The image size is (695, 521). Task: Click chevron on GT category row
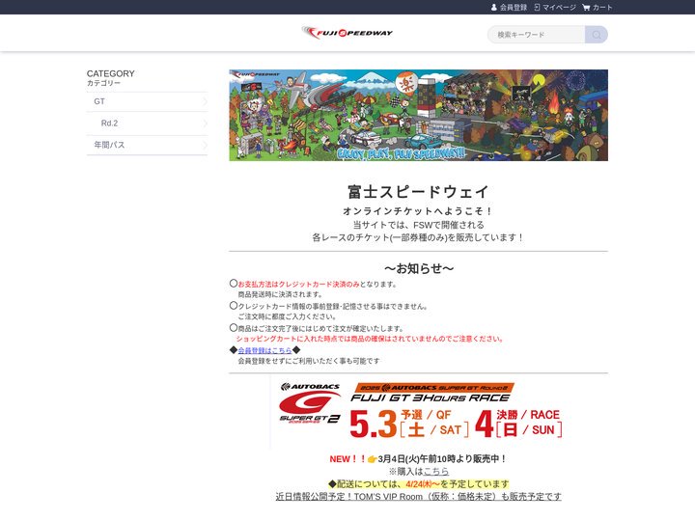pyautogui.click(x=205, y=102)
